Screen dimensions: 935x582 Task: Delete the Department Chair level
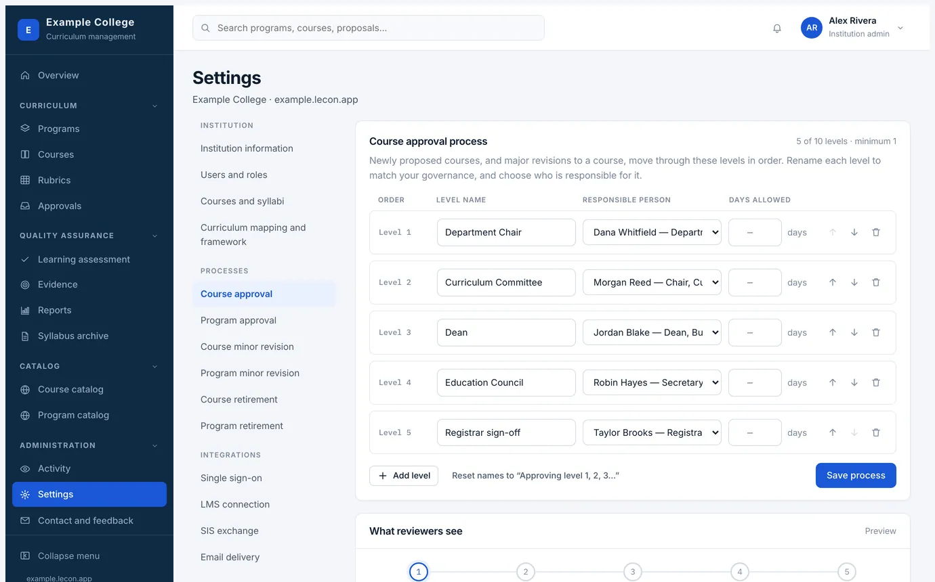(x=876, y=232)
